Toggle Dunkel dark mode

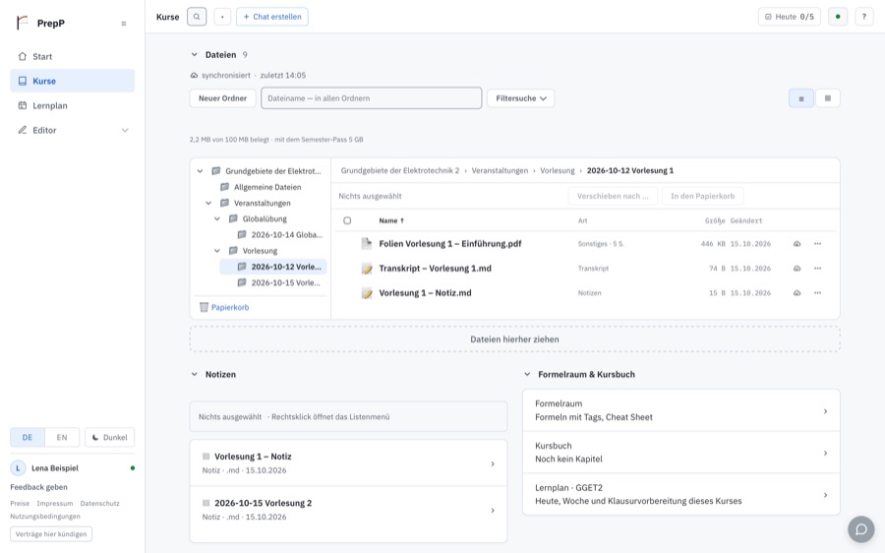click(x=109, y=437)
